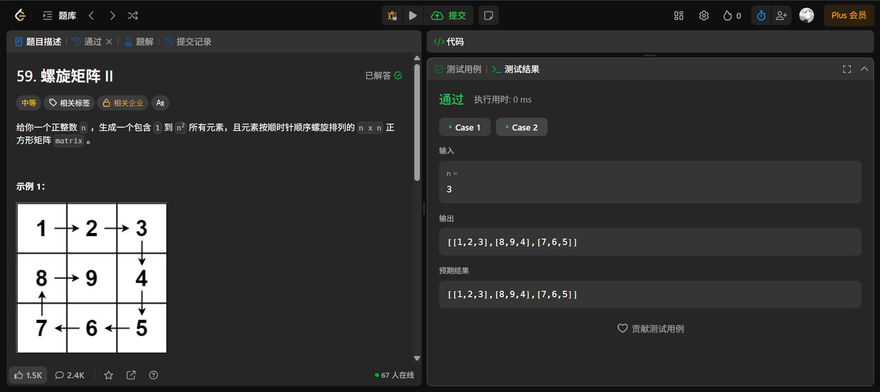Switch to 题解 tab

click(x=139, y=42)
